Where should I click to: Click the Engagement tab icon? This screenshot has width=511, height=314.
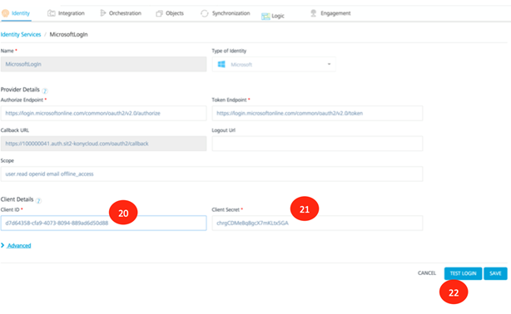click(313, 13)
